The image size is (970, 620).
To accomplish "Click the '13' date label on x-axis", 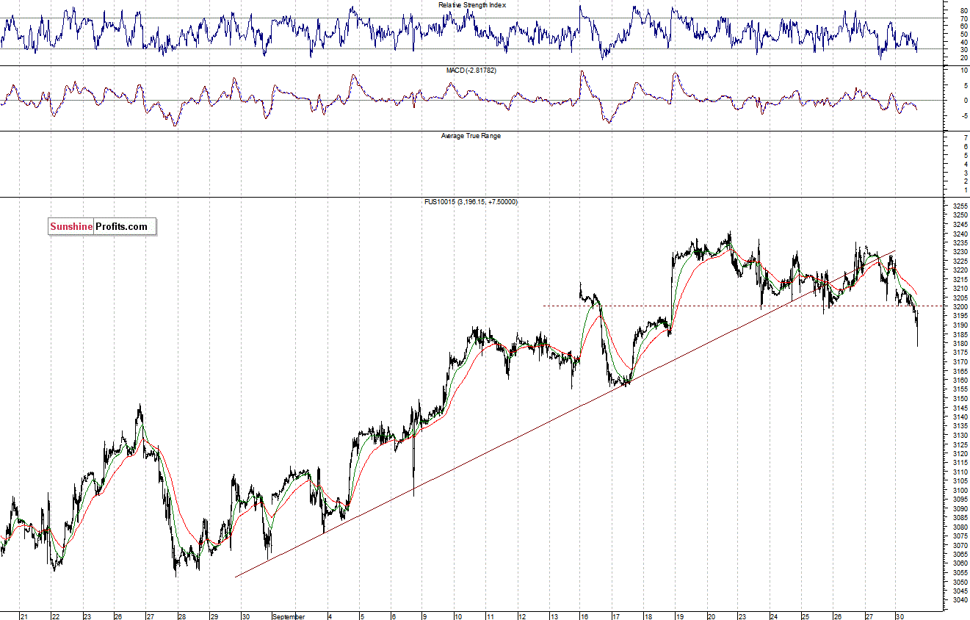I will click(x=553, y=616).
